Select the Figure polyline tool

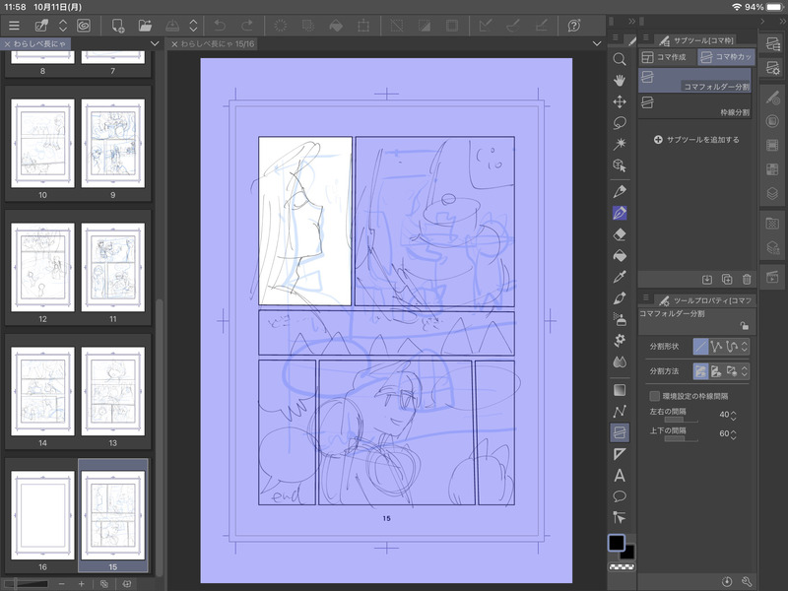[620, 411]
